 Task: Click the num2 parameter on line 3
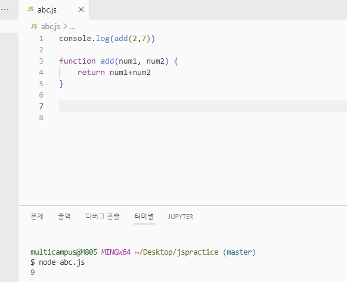point(156,61)
